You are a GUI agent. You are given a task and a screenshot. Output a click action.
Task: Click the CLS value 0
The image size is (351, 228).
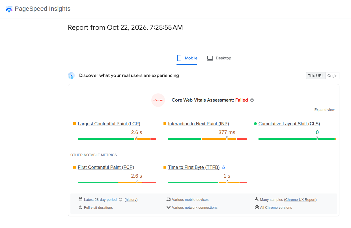[x=317, y=132]
